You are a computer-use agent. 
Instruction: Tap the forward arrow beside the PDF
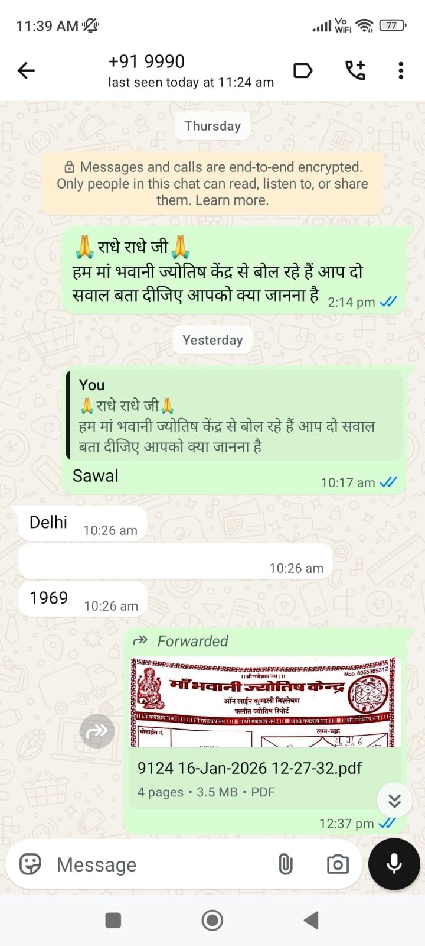tap(97, 731)
